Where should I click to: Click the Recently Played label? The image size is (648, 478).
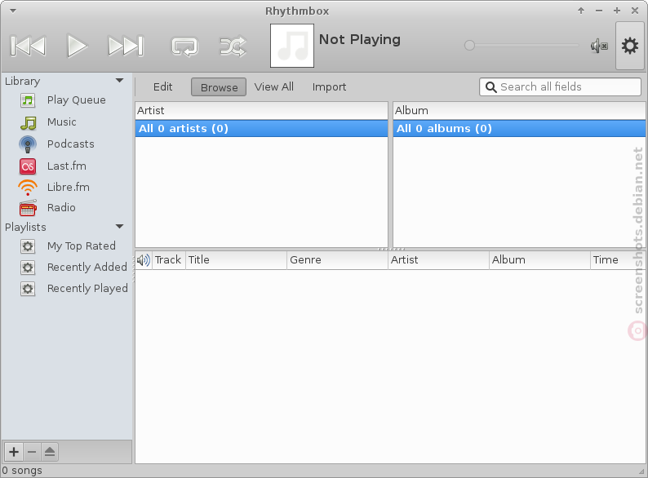click(87, 289)
